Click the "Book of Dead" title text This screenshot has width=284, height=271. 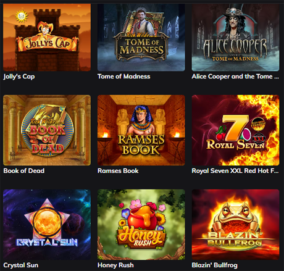click(x=24, y=171)
